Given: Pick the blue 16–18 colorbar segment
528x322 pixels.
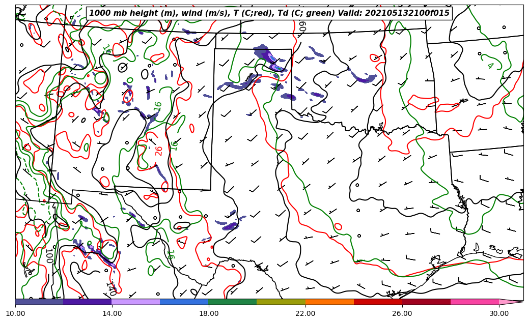Looking at the screenshot, I should pos(184,302).
